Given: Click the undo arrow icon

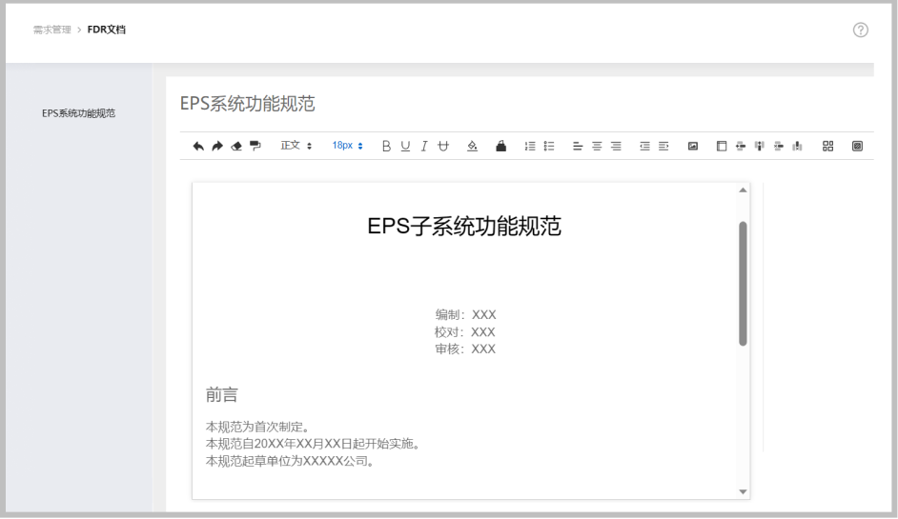Looking at the screenshot, I should 198,146.
